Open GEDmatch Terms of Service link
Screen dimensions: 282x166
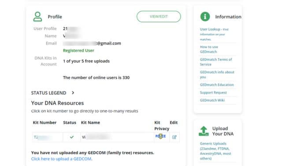216,62
